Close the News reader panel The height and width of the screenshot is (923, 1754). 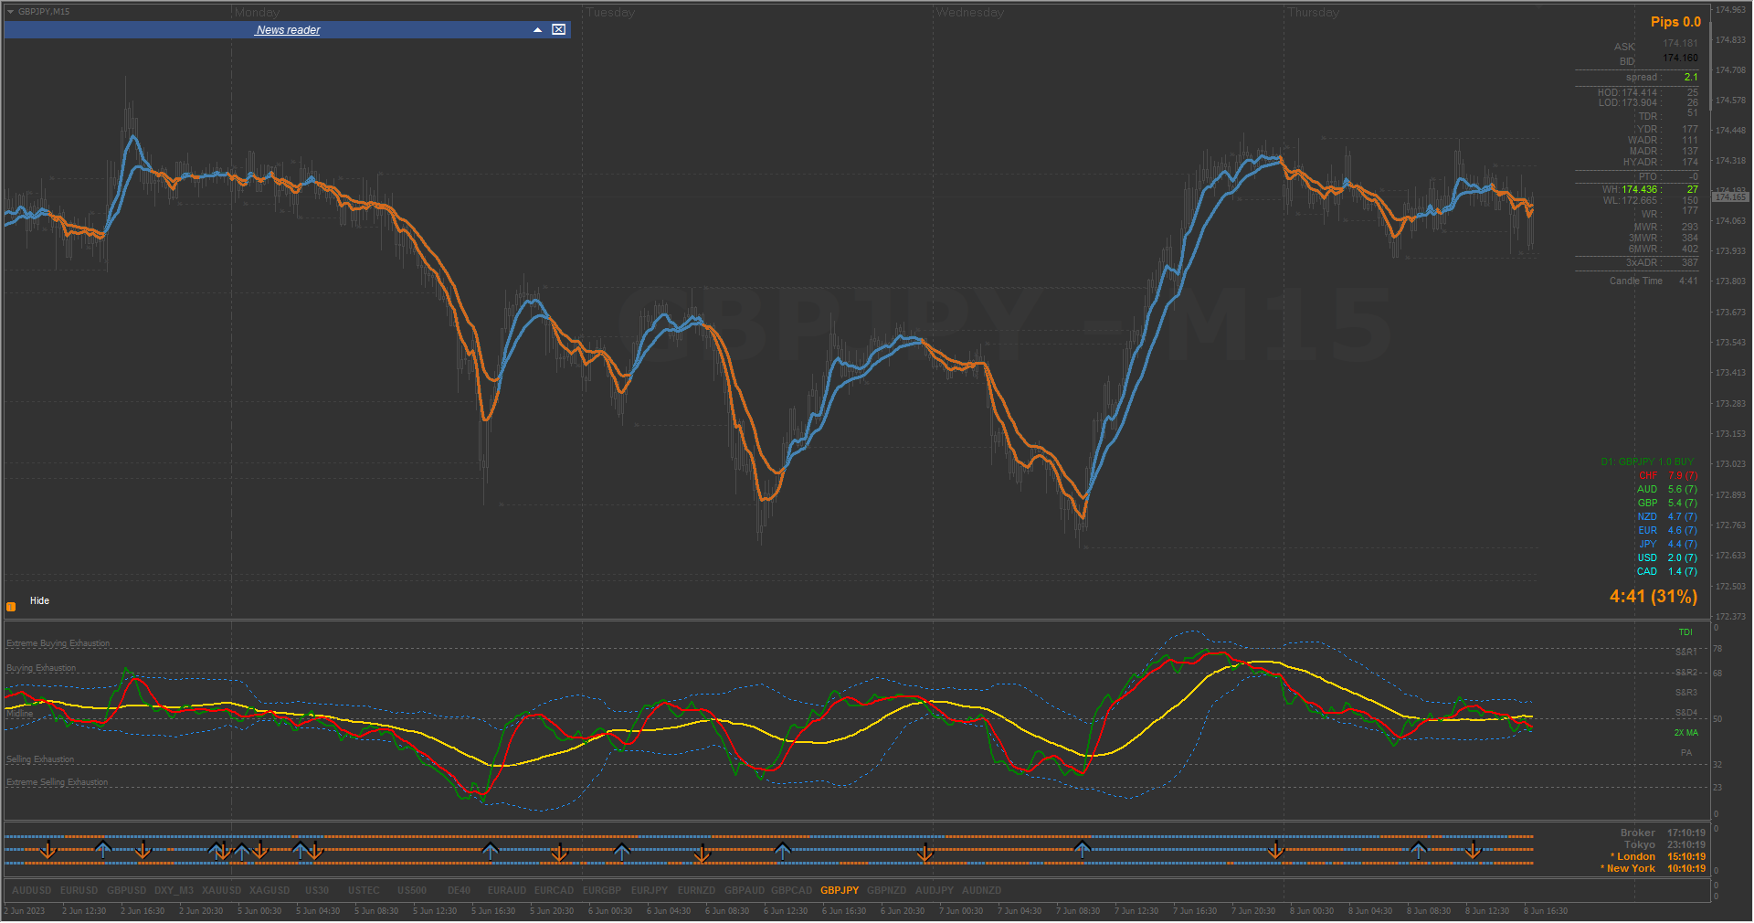pos(558,30)
